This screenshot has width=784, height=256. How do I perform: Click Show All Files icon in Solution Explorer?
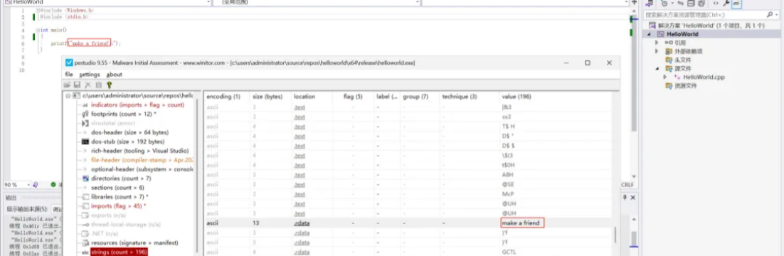click(x=701, y=3)
